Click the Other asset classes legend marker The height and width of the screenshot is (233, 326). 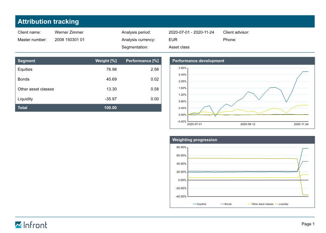[x=249, y=204]
